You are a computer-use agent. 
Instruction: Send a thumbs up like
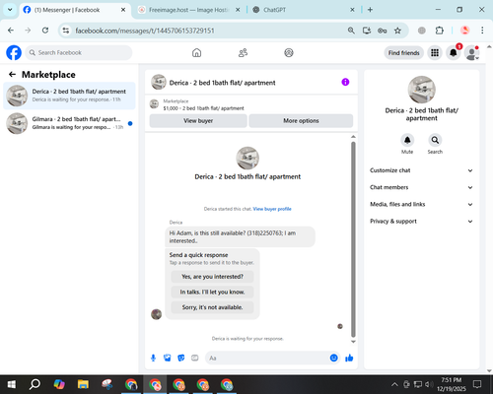349,358
